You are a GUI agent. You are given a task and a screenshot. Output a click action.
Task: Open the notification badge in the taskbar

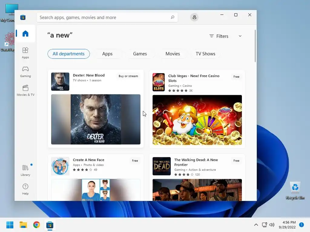coord(301,225)
